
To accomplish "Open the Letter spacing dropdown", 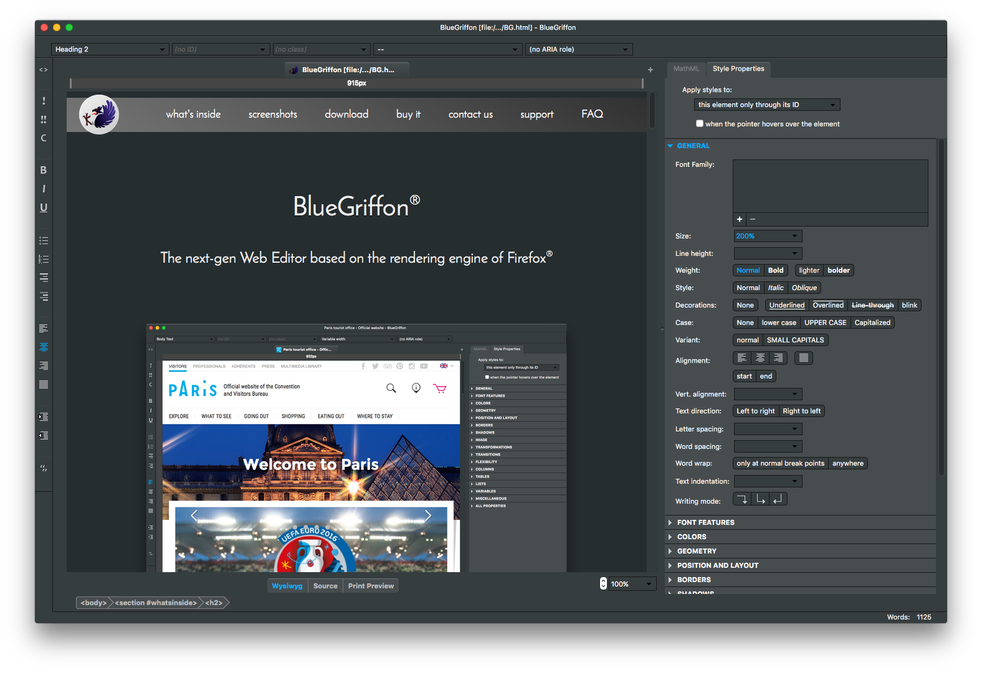I will click(x=768, y=429).
